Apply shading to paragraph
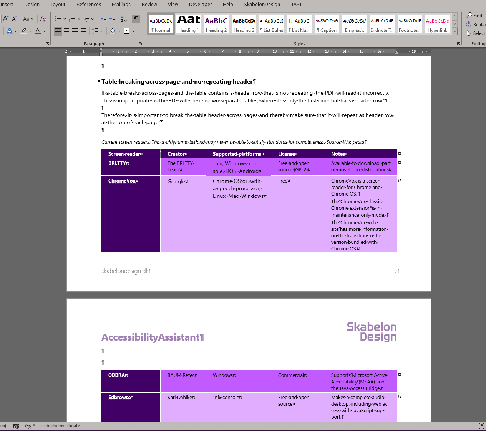This screenshot has width=486, height=431. (x=113, y=31)
